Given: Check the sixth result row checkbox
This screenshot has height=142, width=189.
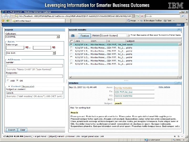Looking at the screenshot, I should point(71,61).
